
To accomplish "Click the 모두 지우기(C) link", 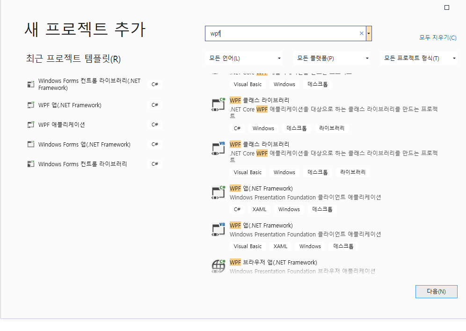I will [438, 37].
